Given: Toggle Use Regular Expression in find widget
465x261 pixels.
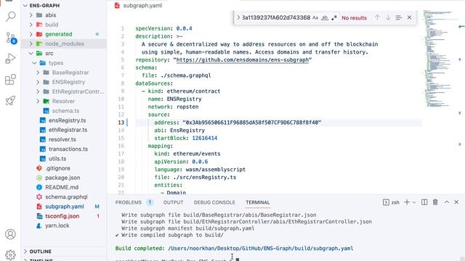Looking at the screenshot, I should click(334, 17).
